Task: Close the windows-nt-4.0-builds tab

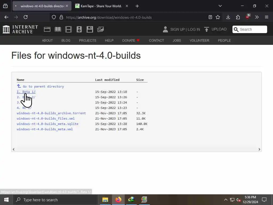Action: [67, 6]
